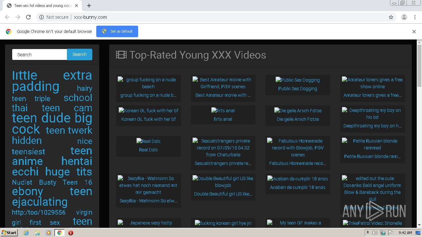Click the page scrollbar down arrow
The width and height of the screenshot is (422, 237).
[419, 225]
